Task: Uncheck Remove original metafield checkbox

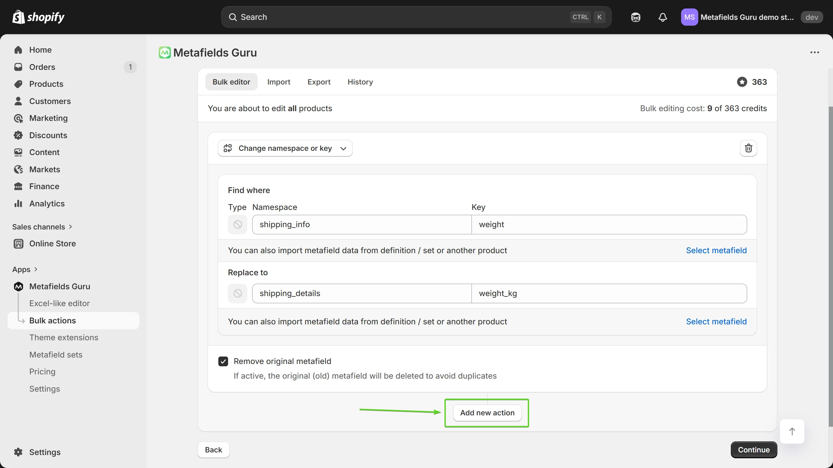Action: coord(223,361)
